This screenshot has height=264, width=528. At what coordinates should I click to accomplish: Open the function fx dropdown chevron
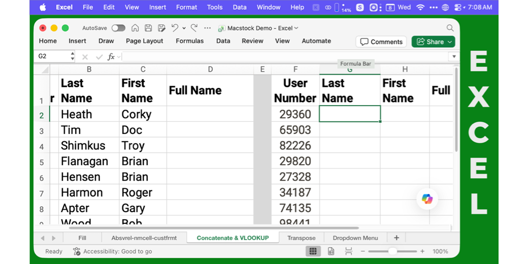118,57
